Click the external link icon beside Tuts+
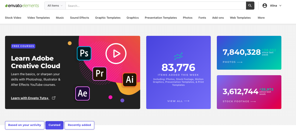 click(54, 98)
